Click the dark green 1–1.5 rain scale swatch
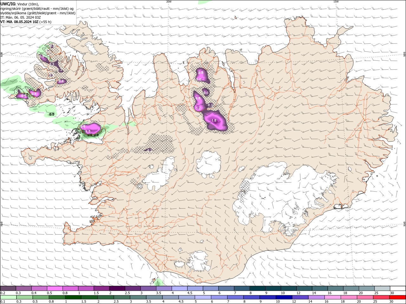The image size is (406, 304). click(73, 297)
